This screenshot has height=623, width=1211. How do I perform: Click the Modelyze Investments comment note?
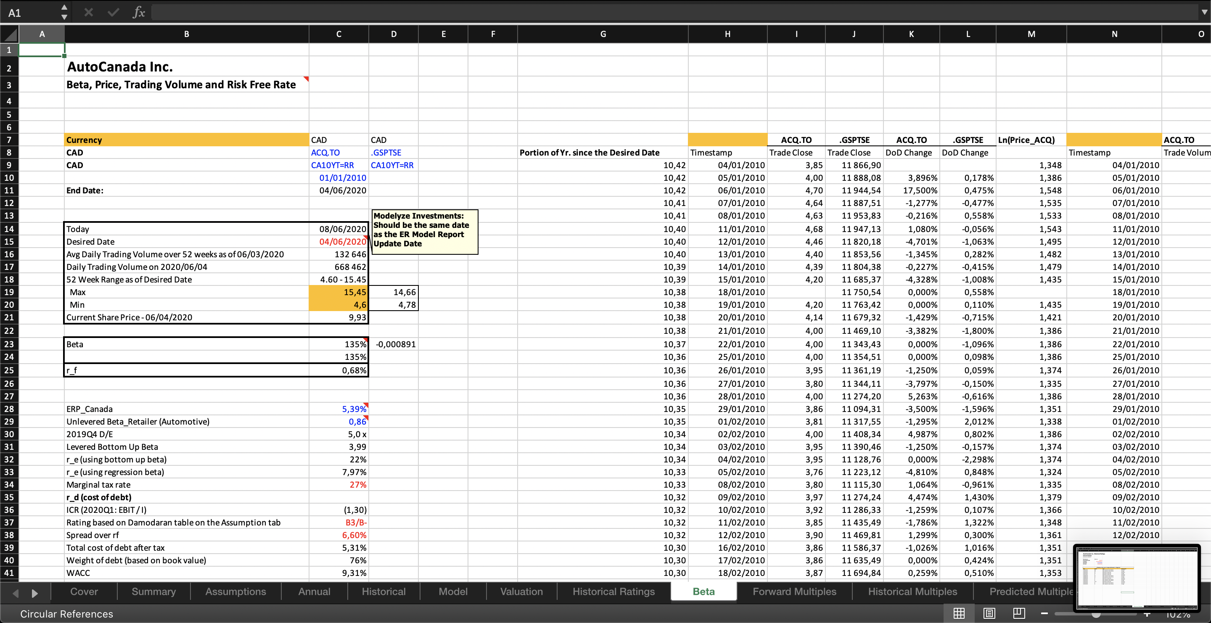425,232
